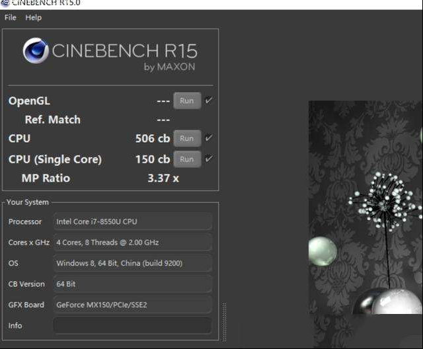This screenshot has height=349, width=423.
Task: Click the empty Info input field
Action: click(x=132, y=326)
